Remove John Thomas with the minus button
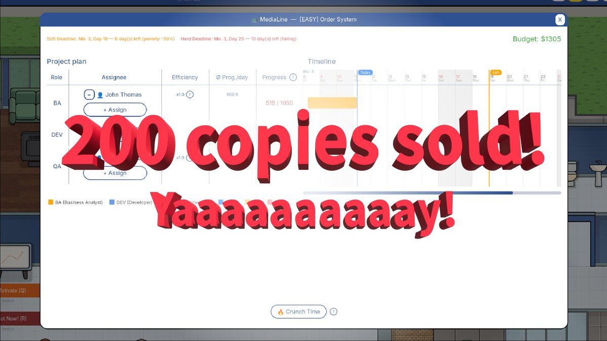 coord(89,94)
